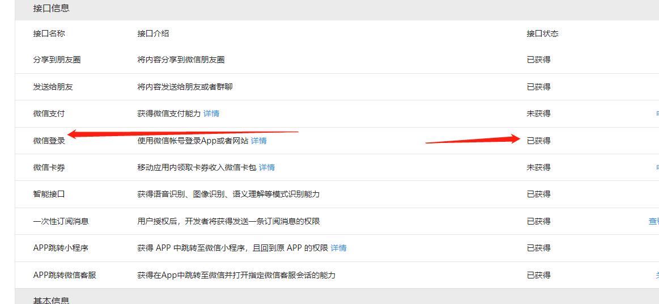
Task: Click description about 语音识别、图像识别
Action: point(228,195)
